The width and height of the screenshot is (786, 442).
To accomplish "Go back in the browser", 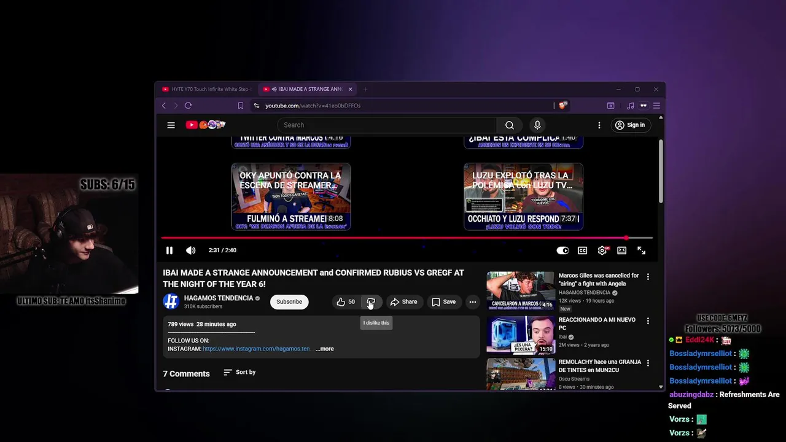I will coord(164,106).
